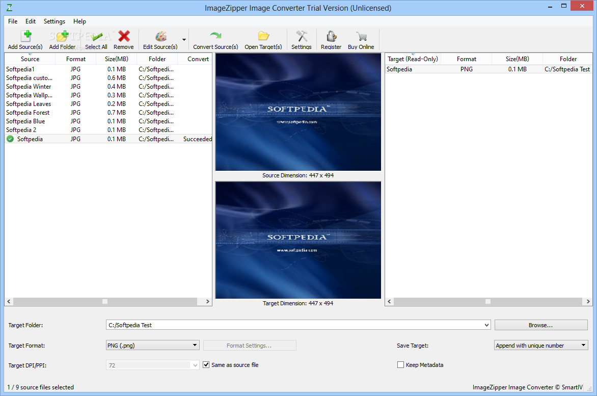Click the Size(MB) header in target list
The image size is (597, 396).
[x=518, y=59]
